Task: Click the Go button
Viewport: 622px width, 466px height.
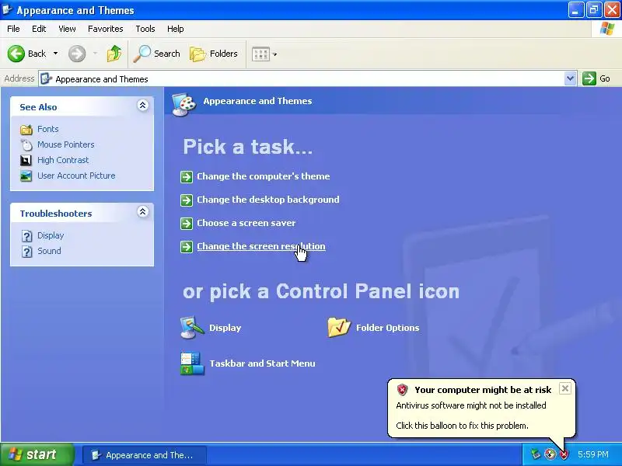Action: [x=596, y=78]
